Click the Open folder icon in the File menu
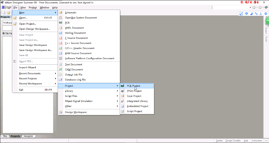The height and width of the screenshot is (143, 269). [15, 18]
